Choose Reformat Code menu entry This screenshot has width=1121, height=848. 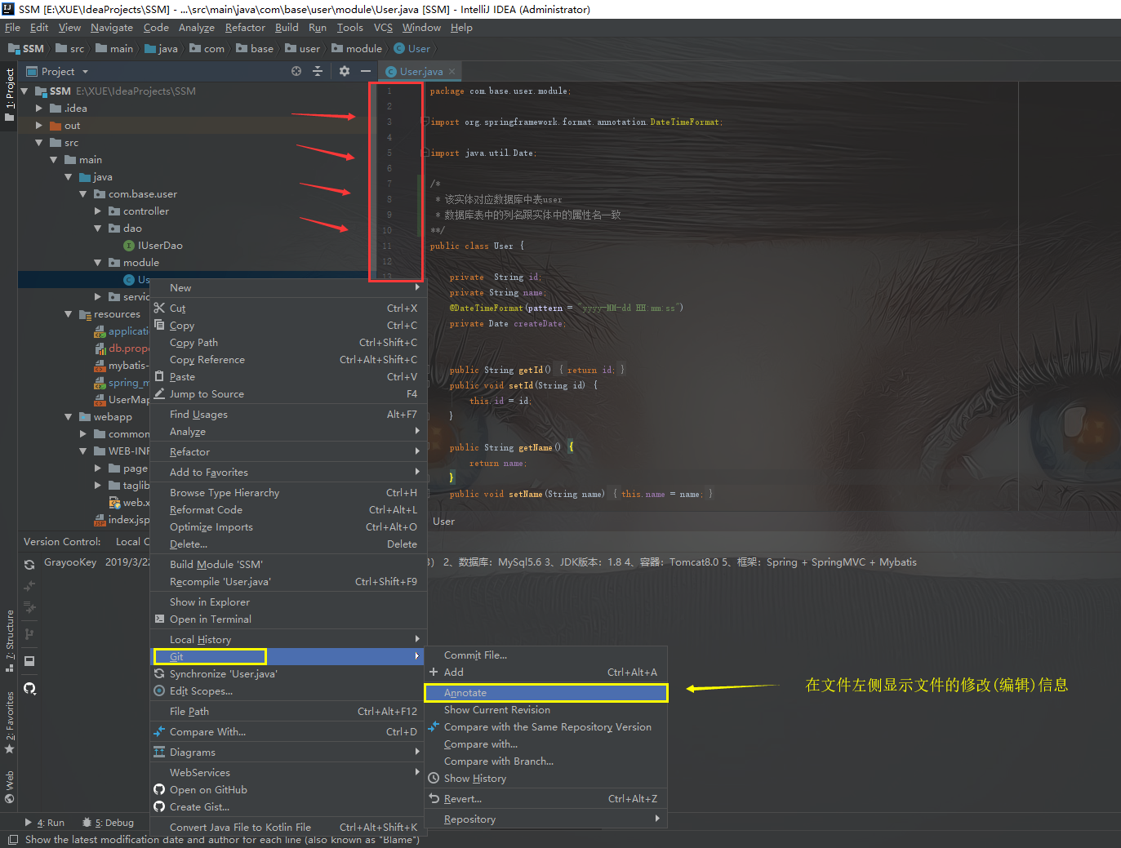288,509
